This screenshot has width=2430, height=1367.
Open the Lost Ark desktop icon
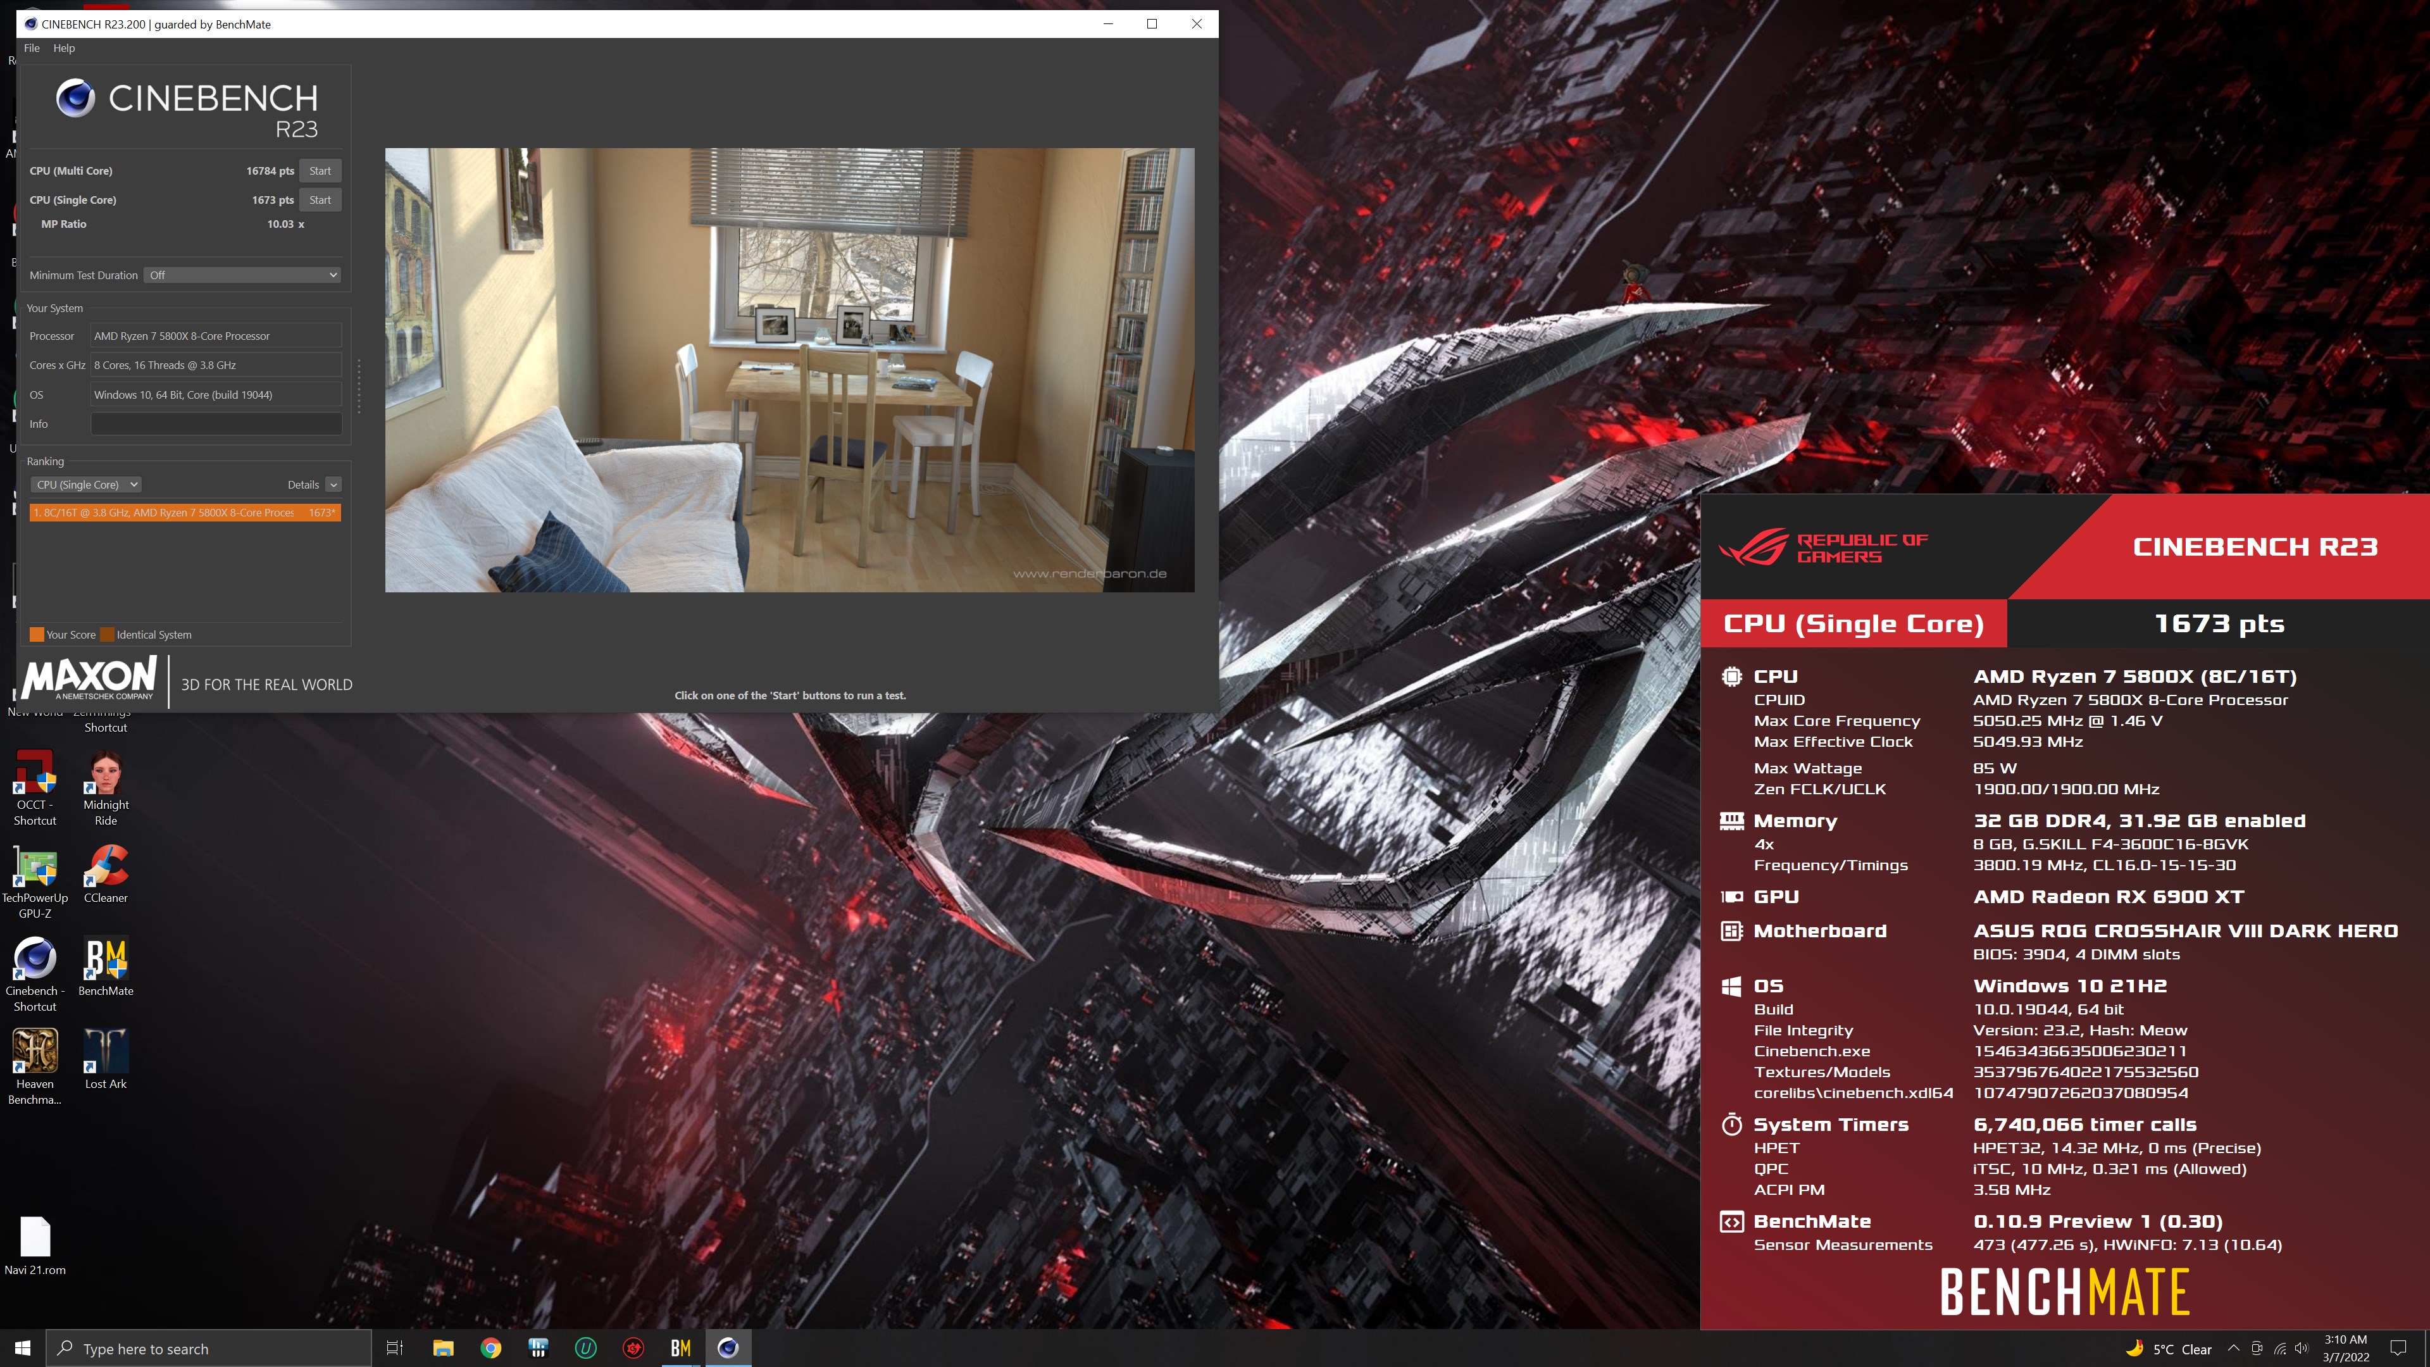coord(106,1059)
